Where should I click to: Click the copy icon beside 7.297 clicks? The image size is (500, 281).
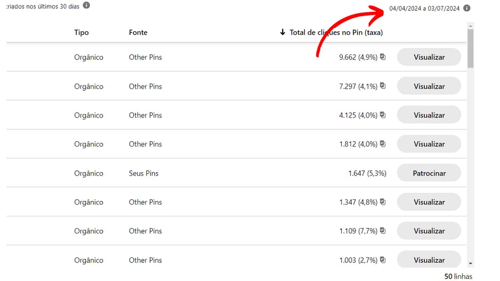pyautogui.click(x=383, y=86)
